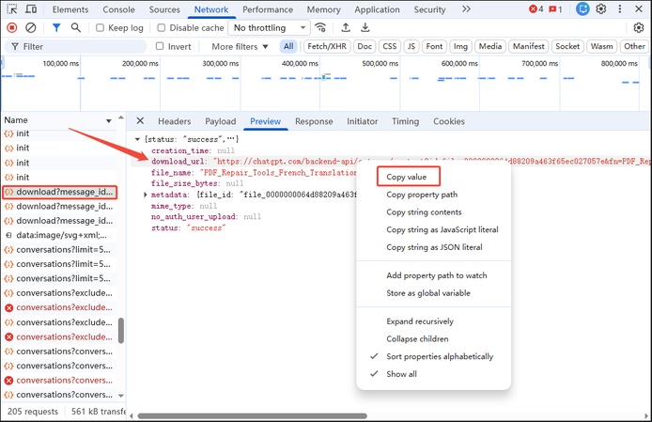
Task: Check the Invert filter checkbox
Action: 160,46
